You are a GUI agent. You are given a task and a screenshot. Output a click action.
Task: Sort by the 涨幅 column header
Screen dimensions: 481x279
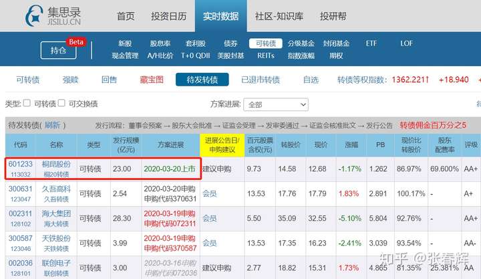click(351, 145)
